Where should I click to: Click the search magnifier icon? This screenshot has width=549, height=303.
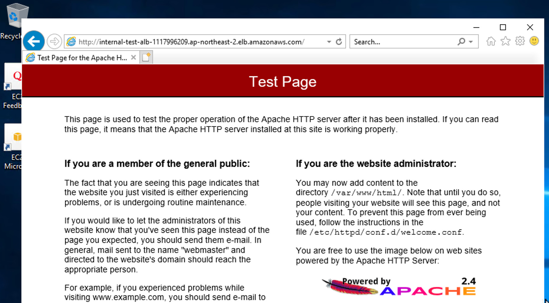(x=461, y=42)
